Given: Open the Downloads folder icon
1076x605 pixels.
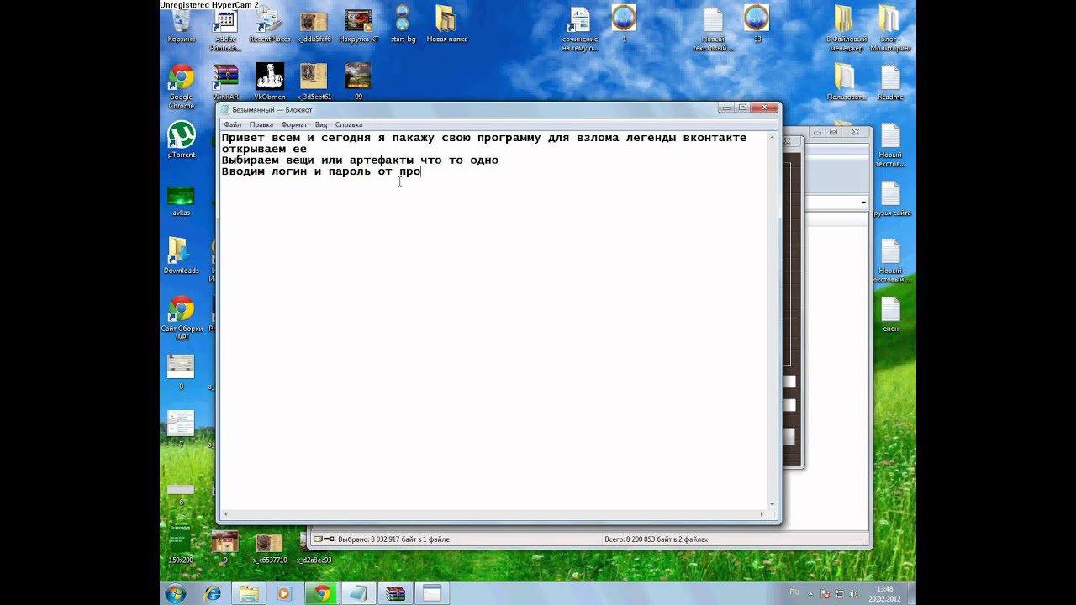Looking at the screenshot, I should pyautogui.click(x=181, y=255).
